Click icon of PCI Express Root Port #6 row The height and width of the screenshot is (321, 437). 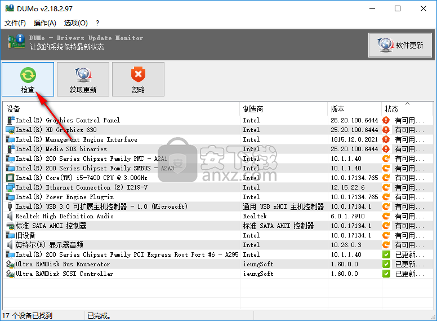click(10, 254)
